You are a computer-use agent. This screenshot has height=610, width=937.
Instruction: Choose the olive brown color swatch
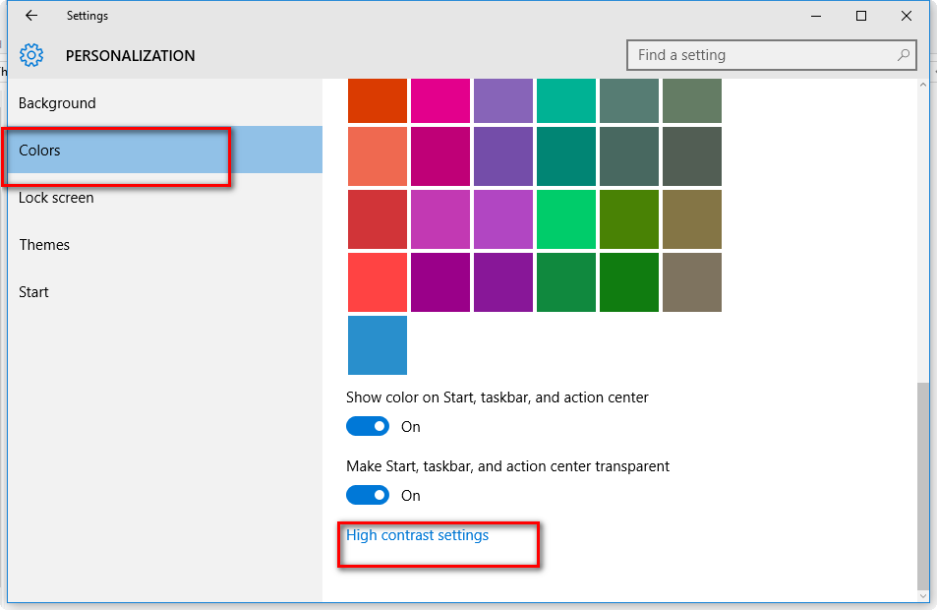click(692, 219)
